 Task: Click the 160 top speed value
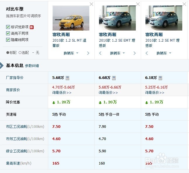pos(102,163)
